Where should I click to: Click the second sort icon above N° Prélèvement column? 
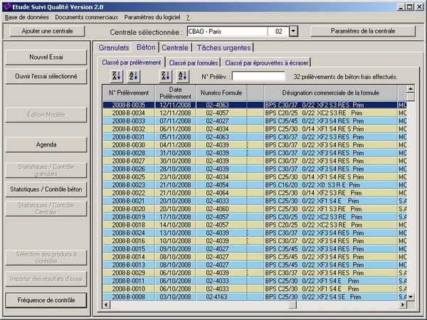[133, 76]
